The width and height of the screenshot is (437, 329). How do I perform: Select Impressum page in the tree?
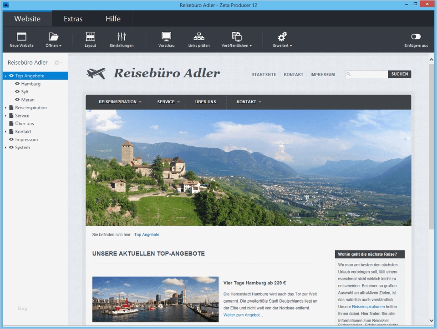[x=26, y=139]
